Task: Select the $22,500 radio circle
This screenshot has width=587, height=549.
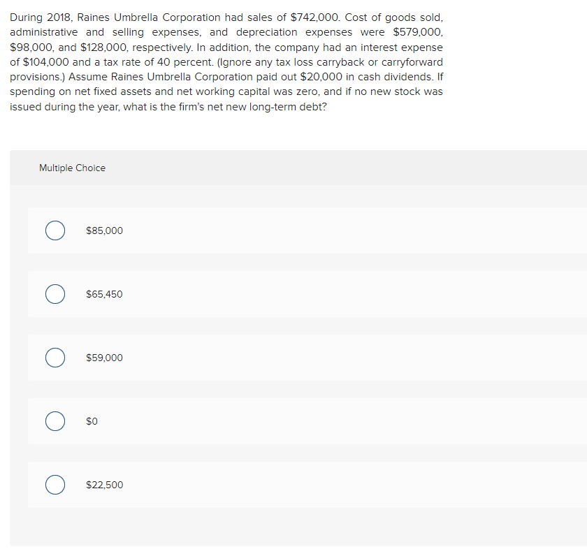Action: pyautogui.click(x=55, y=485)
